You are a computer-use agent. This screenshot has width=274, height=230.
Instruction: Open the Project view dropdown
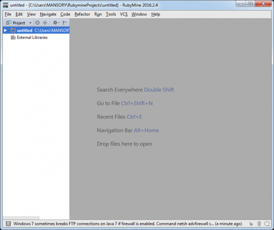(30, 23)
